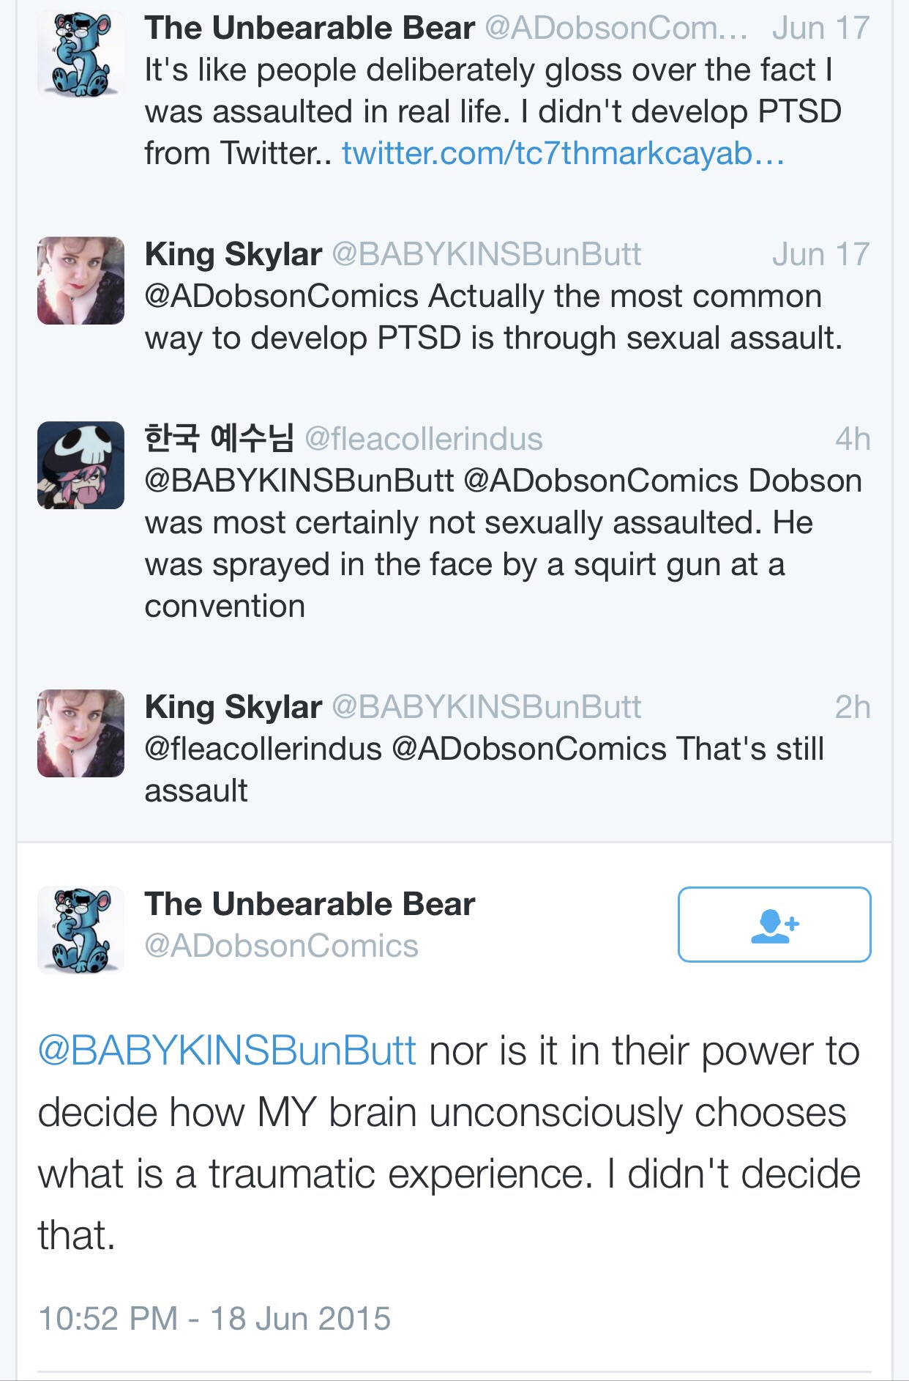Open the twitter.com/tc7thmarkcayab link
Image resolution: width=909 pixels, height=1381 pixels.
(563, 153)
